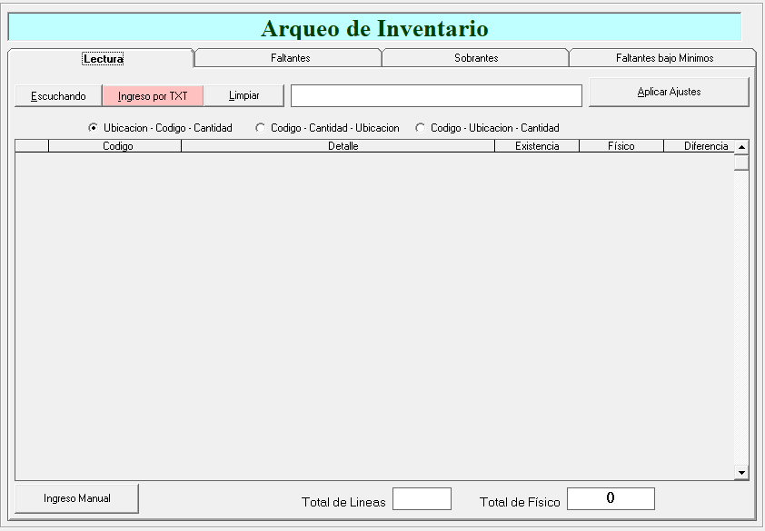Open the Sobrantes tab
The image size is (765, 531).
(476, 58)
